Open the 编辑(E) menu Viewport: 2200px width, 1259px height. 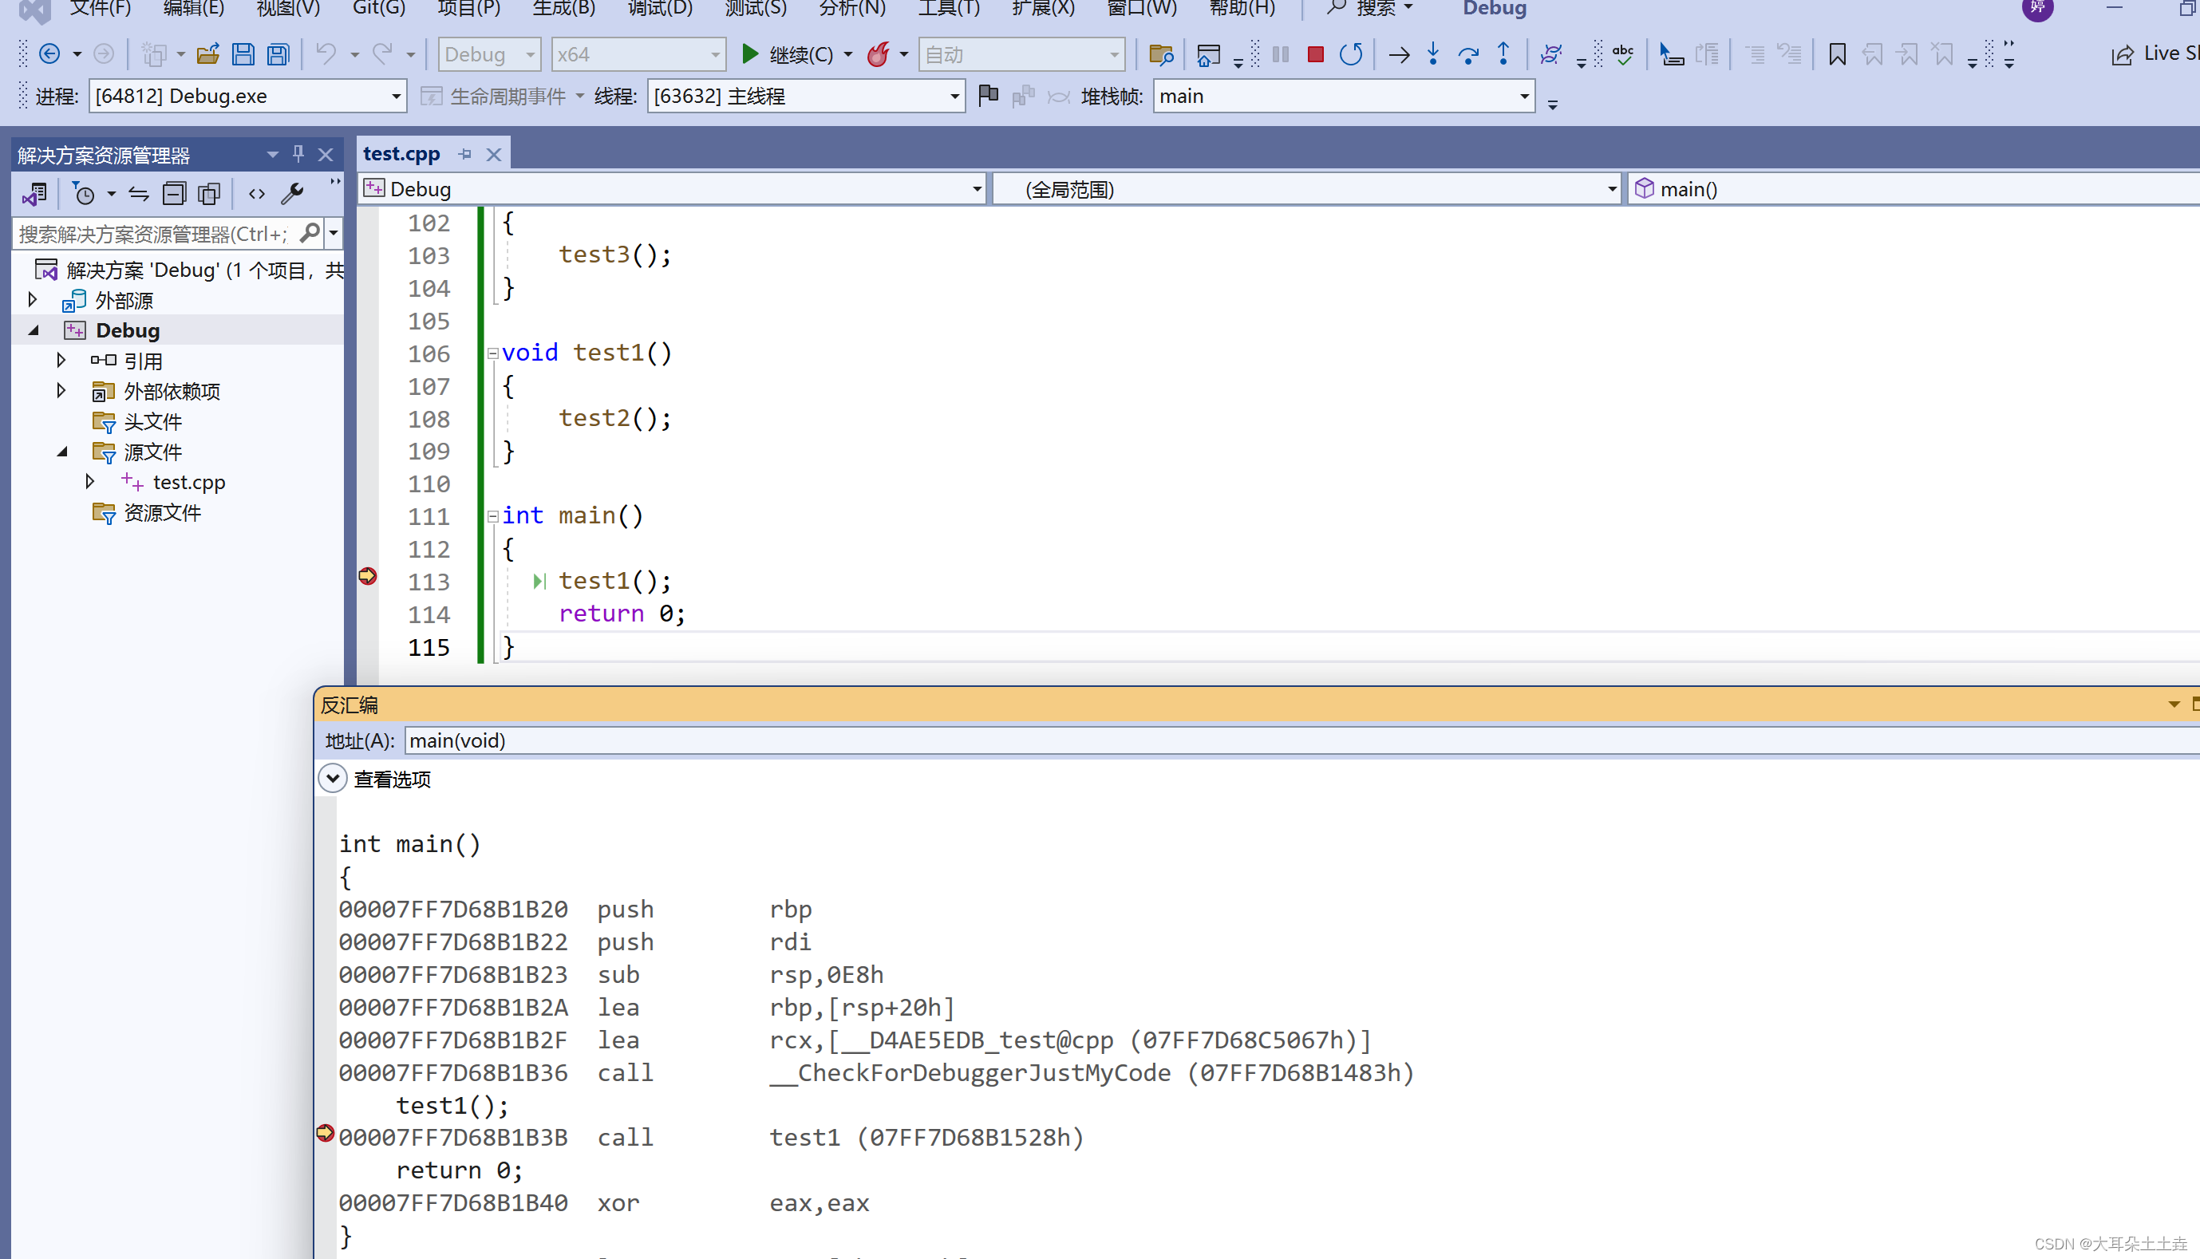(x=194, y=9)
